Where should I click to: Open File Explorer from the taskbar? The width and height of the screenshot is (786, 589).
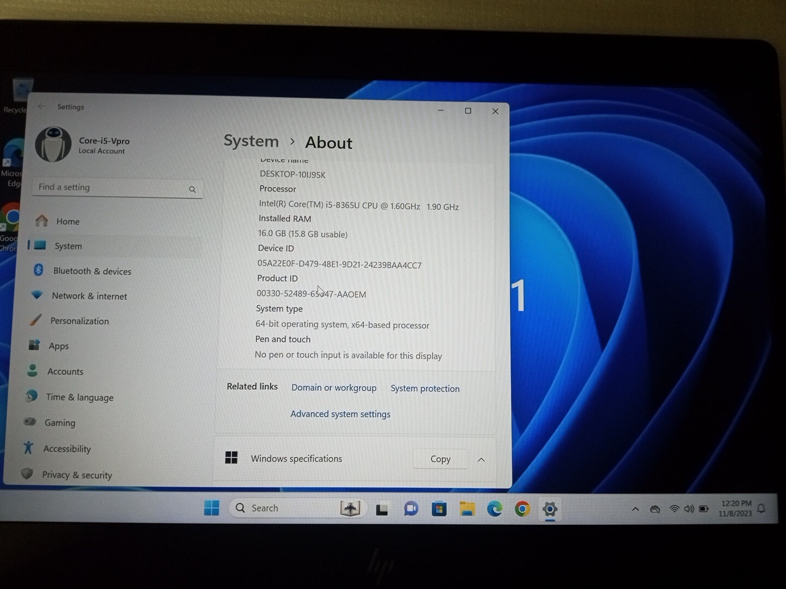[x=467, y=509]
